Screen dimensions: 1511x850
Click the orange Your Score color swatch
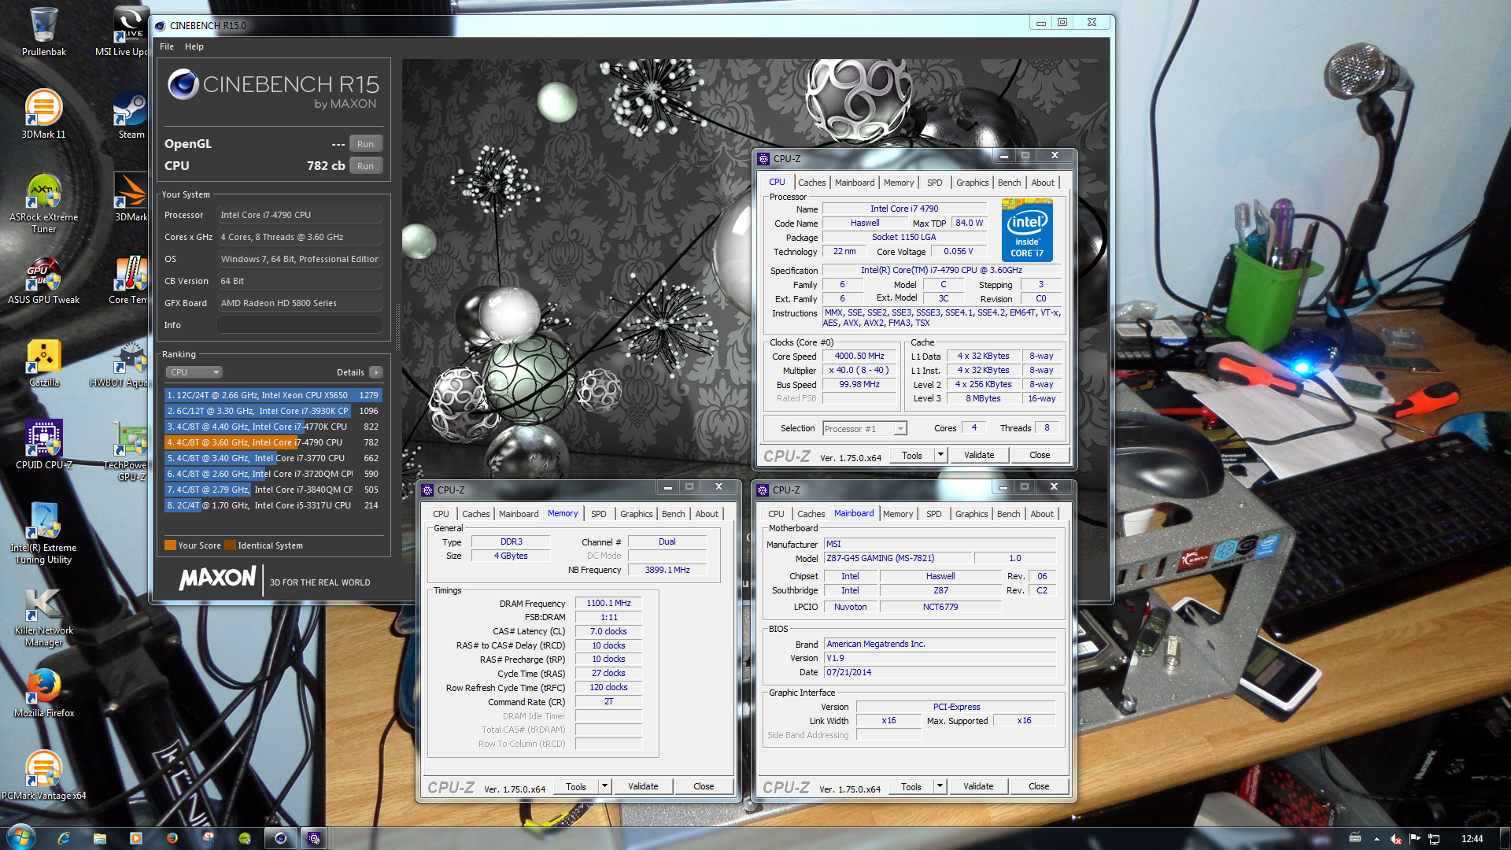(x=170, y=545)
